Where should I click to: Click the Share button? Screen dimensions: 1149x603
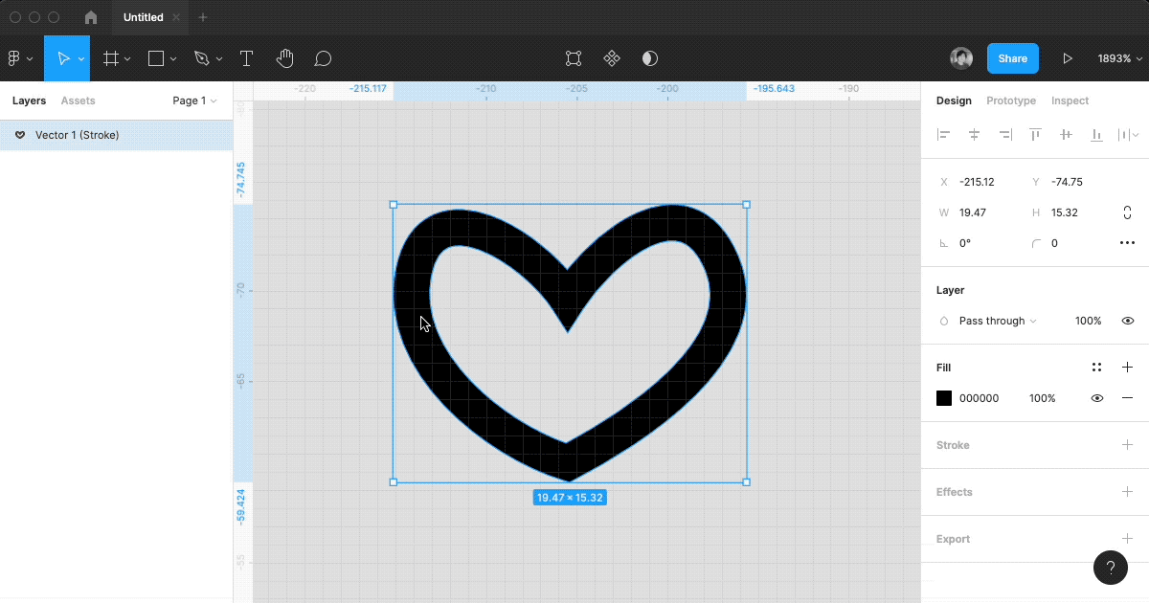click(x=1012, y=58)
